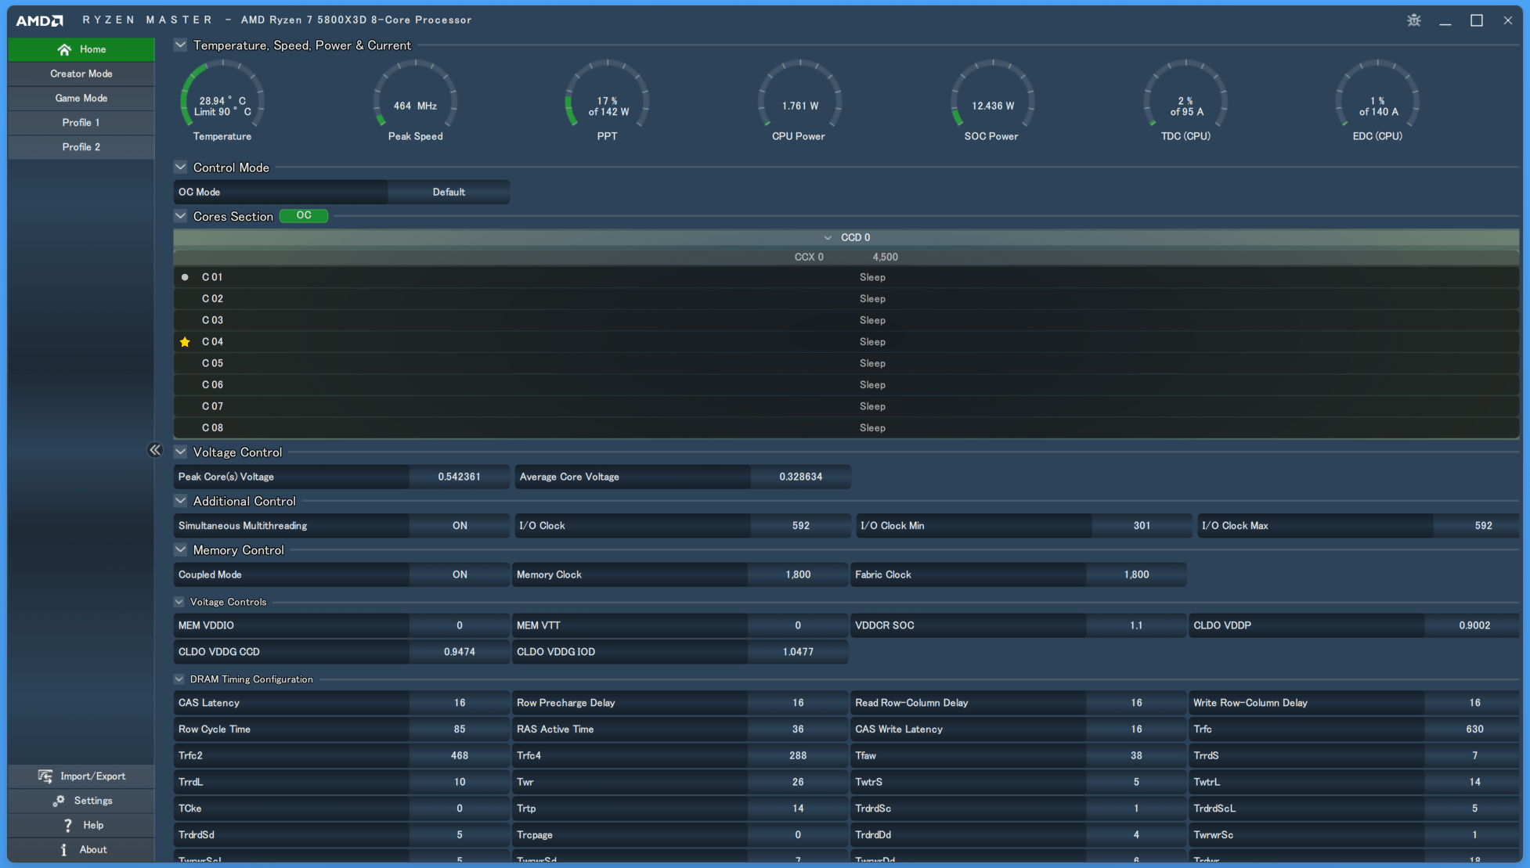Click Row Cycle Time value 85

tap(460, 729)
